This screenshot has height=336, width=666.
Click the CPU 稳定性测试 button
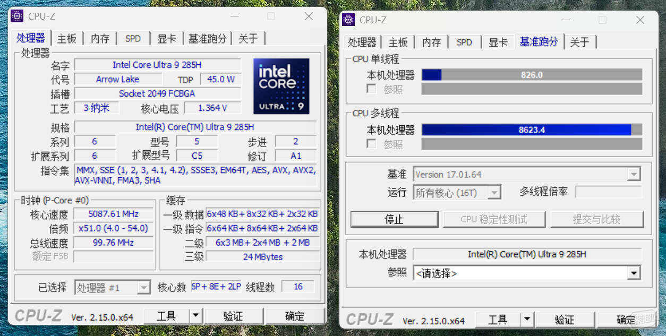click(494, 219)
